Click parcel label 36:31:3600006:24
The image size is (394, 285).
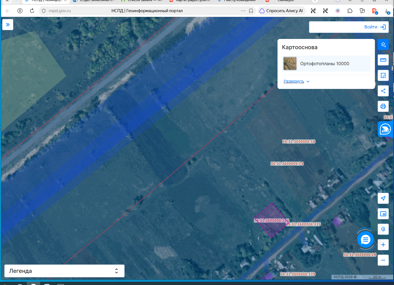287,164
